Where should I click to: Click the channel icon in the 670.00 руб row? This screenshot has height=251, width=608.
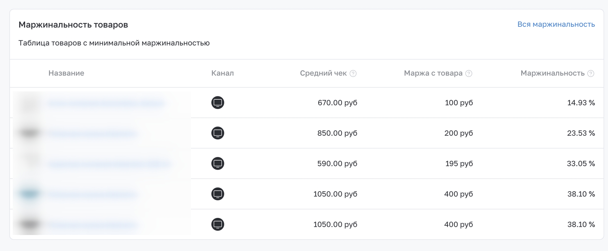click(x=218, y=103)
